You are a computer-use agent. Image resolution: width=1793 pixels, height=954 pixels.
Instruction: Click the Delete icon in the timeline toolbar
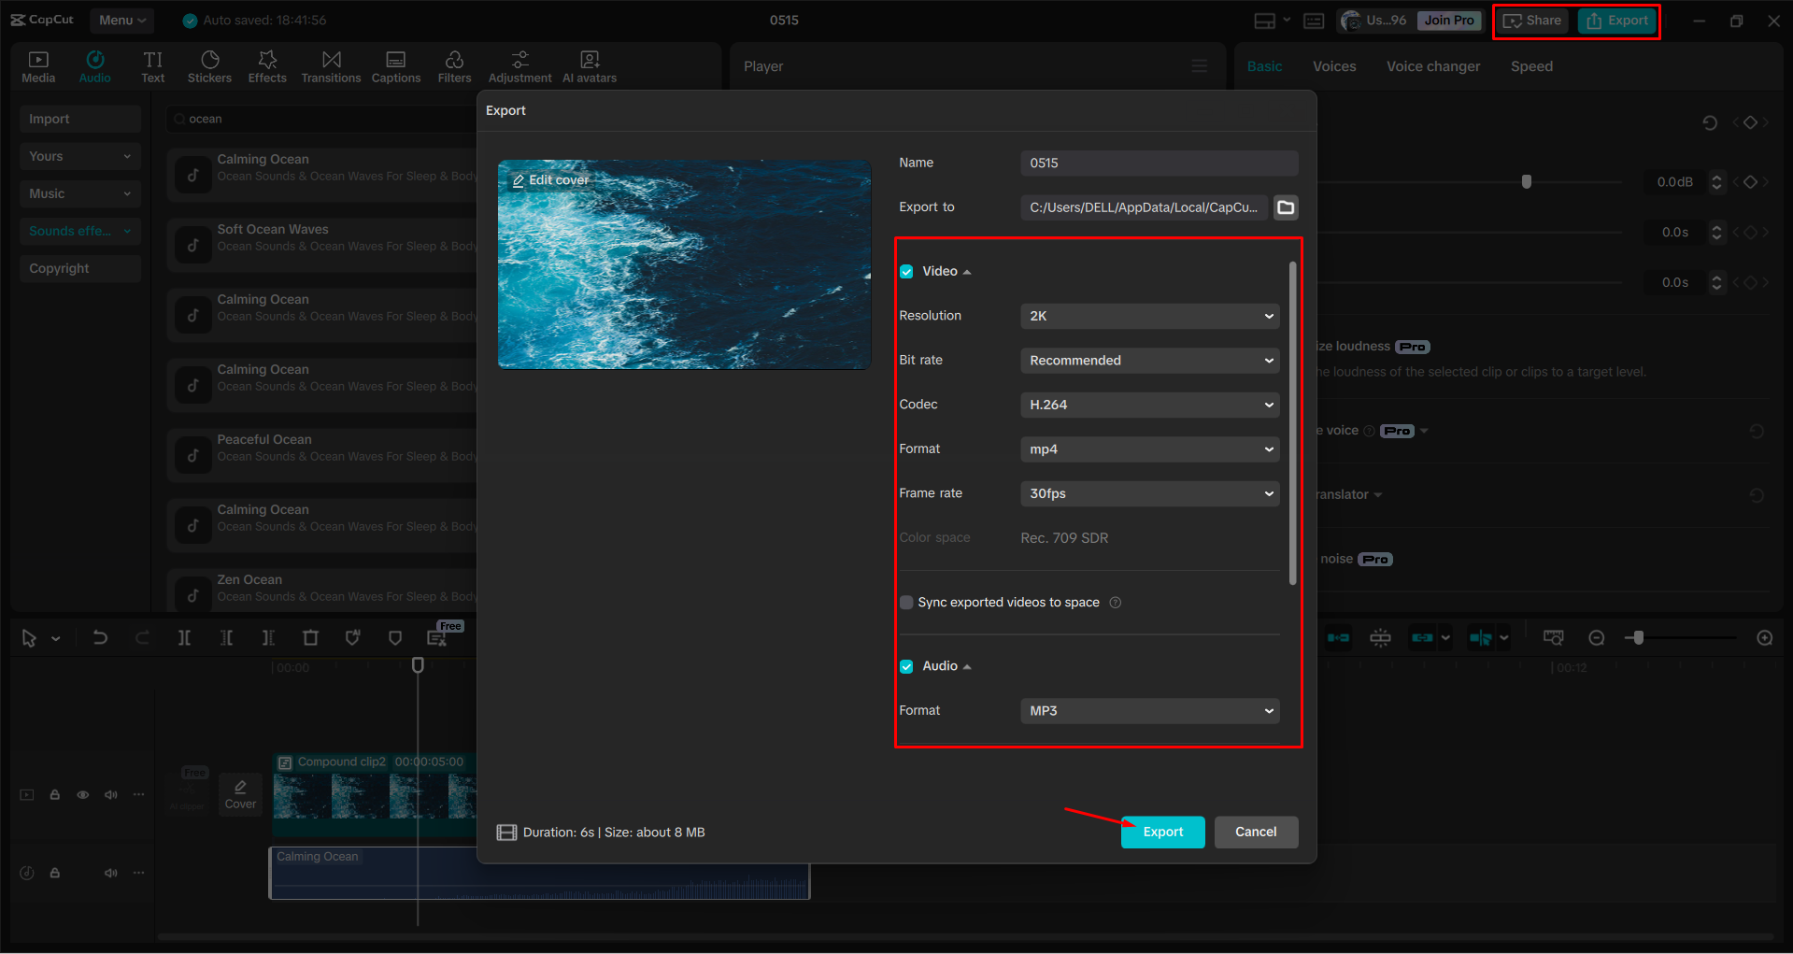[310, 637]
